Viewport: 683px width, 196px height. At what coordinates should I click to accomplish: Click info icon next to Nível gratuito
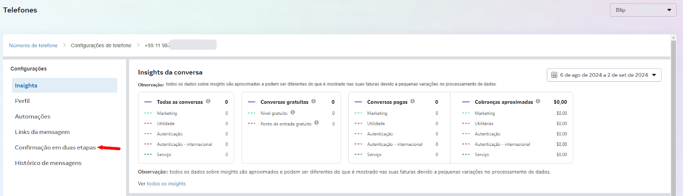292,112
